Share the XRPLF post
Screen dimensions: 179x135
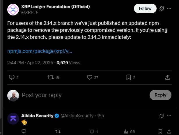tap(168, 77)
